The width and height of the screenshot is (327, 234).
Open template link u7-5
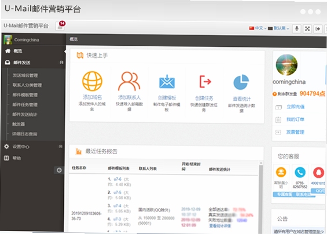(x=117, y=192)
